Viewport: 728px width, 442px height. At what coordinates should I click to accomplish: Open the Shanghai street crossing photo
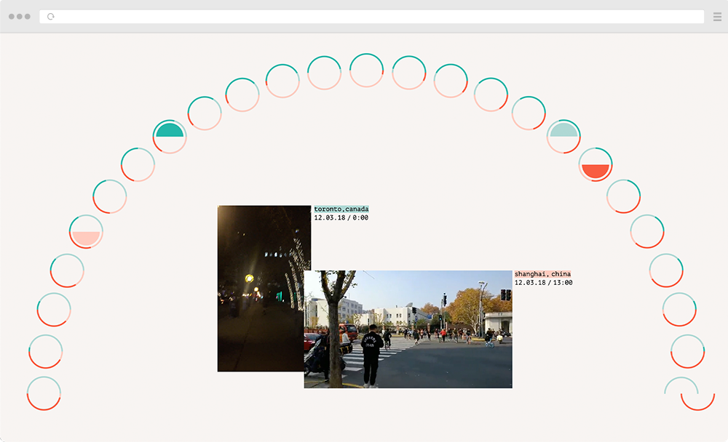click(408, 329)
